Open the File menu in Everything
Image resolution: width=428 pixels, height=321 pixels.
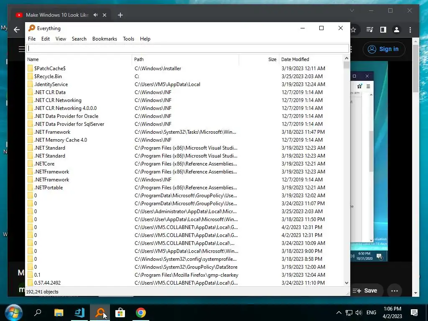[32, 39]
